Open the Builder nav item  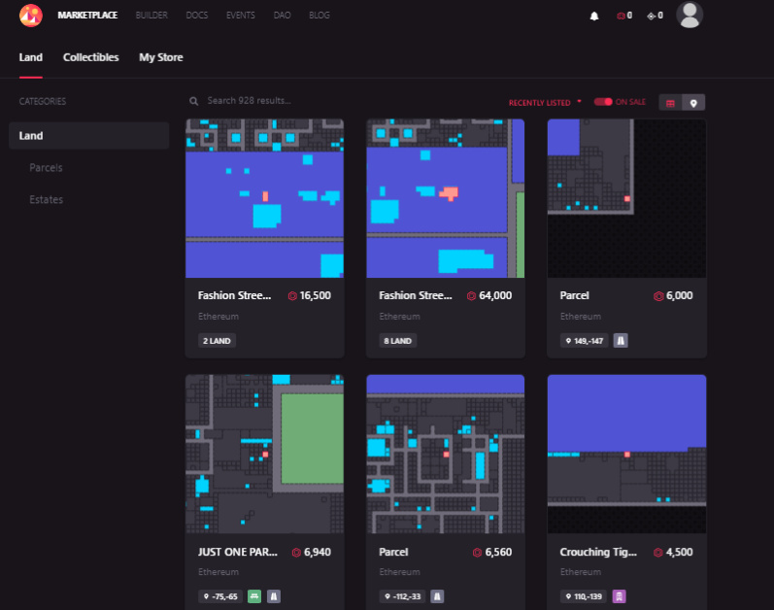click(x=151, y=16)
